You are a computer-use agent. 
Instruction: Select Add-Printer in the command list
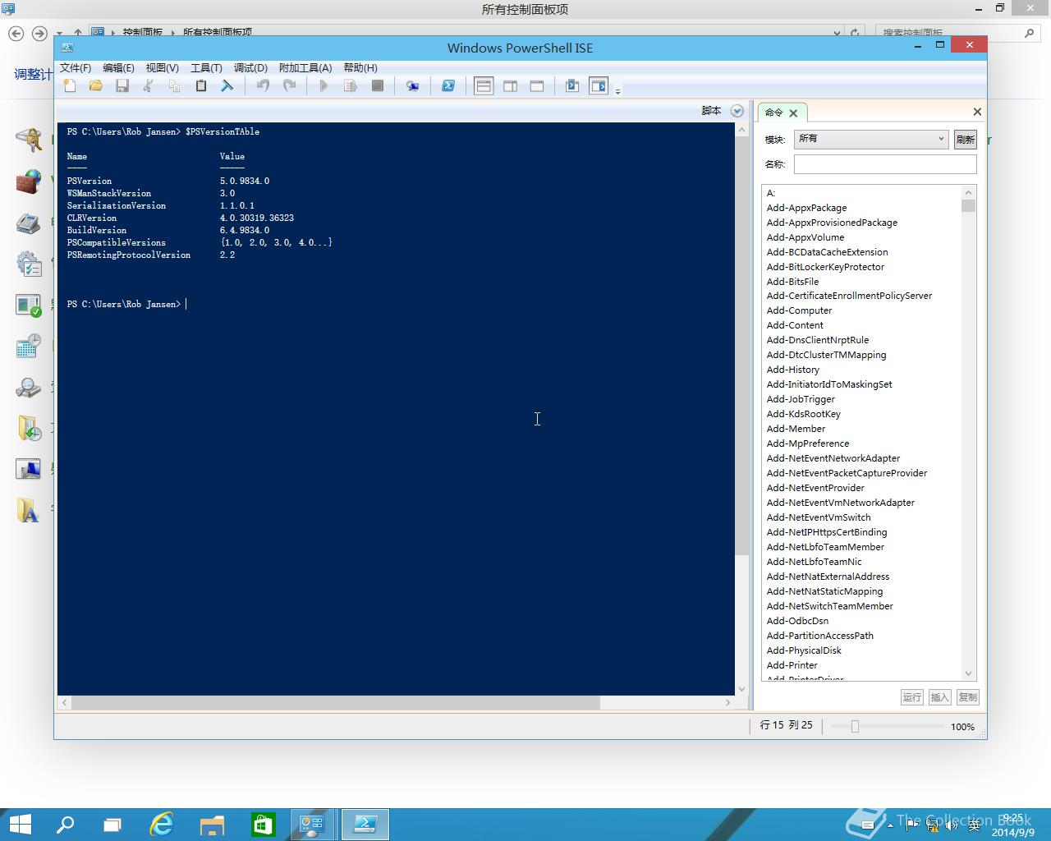tap(792, 665)
